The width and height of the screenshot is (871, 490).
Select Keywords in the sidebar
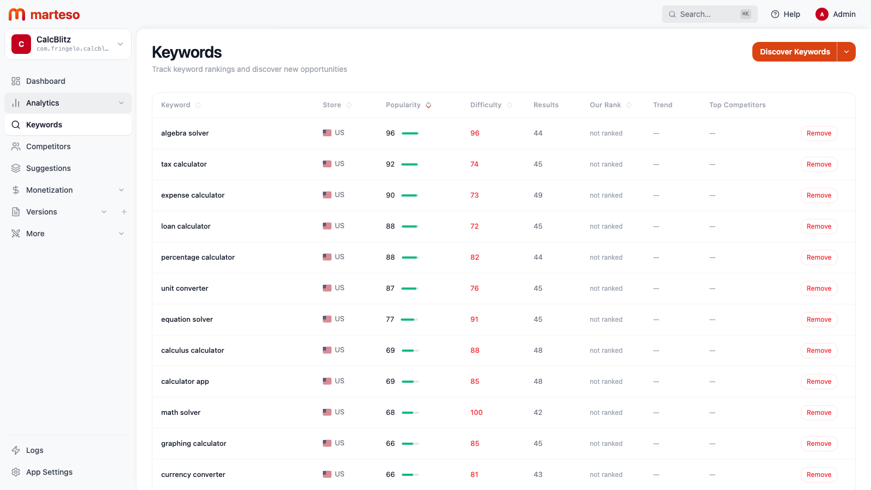[68, 125]
